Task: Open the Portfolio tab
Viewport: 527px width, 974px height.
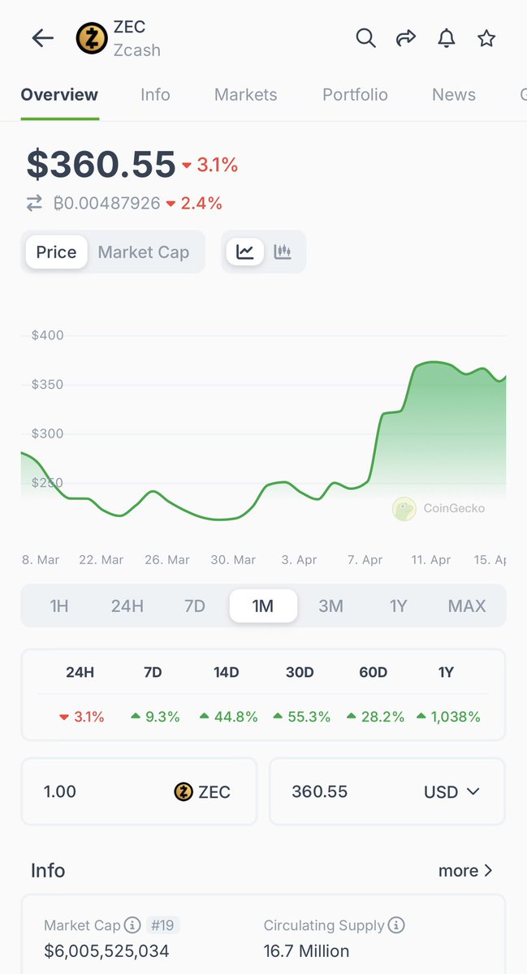Action: click(355, 95)
